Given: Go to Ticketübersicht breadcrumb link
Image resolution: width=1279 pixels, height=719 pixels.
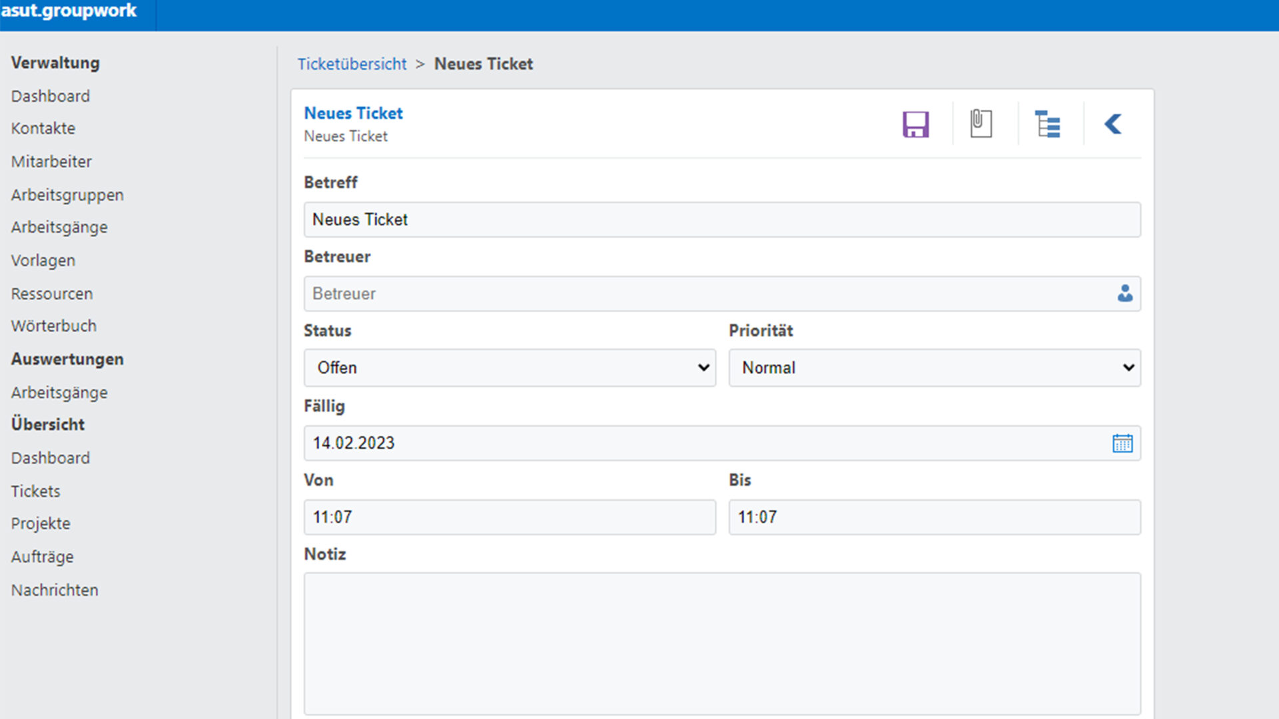Looking at the screenshot, I should coord(352,64).
